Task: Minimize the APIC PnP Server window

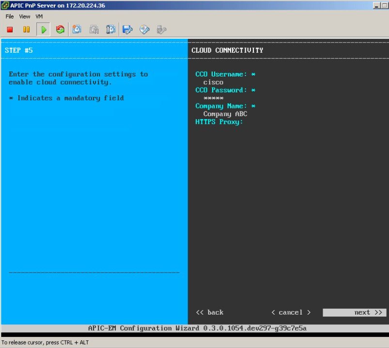Action: (376, 5)
